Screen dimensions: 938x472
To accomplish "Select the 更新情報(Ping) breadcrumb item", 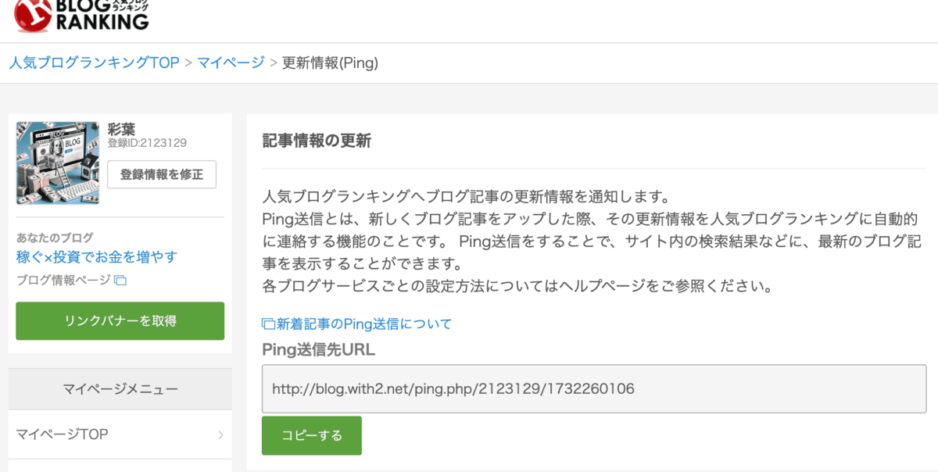I will point(330,63).
